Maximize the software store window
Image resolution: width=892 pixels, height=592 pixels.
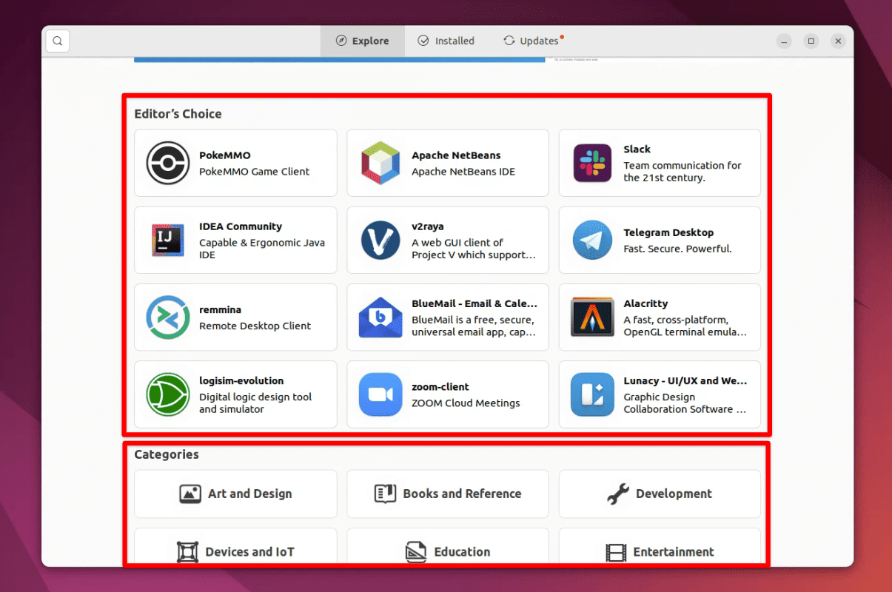pyautogui.click(x=811, y=41)
